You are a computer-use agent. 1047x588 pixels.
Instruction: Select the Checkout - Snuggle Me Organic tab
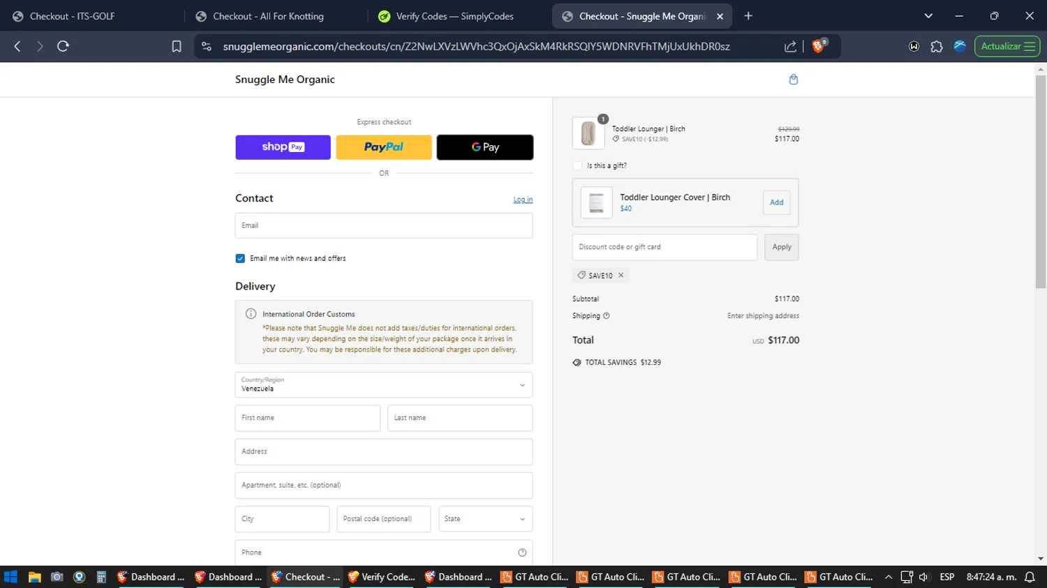coord(642,16)
